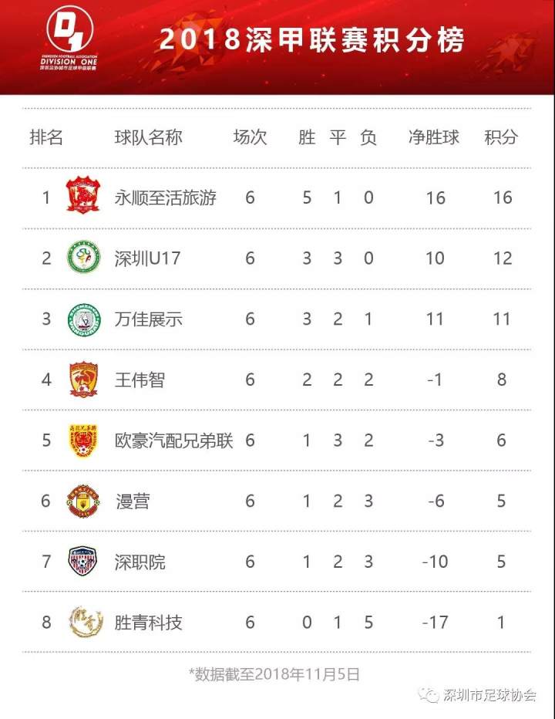Click the 场次 column header
Viewport: 555px width, 719px height.
coord(250,137)
